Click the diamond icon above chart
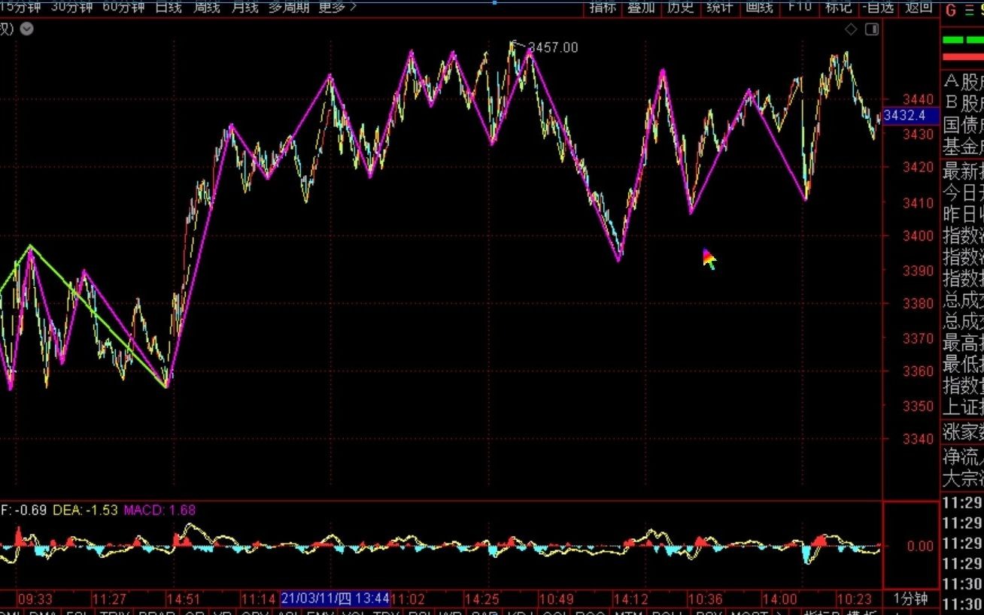The image size is (984, 615). click(x=851, y=29)
